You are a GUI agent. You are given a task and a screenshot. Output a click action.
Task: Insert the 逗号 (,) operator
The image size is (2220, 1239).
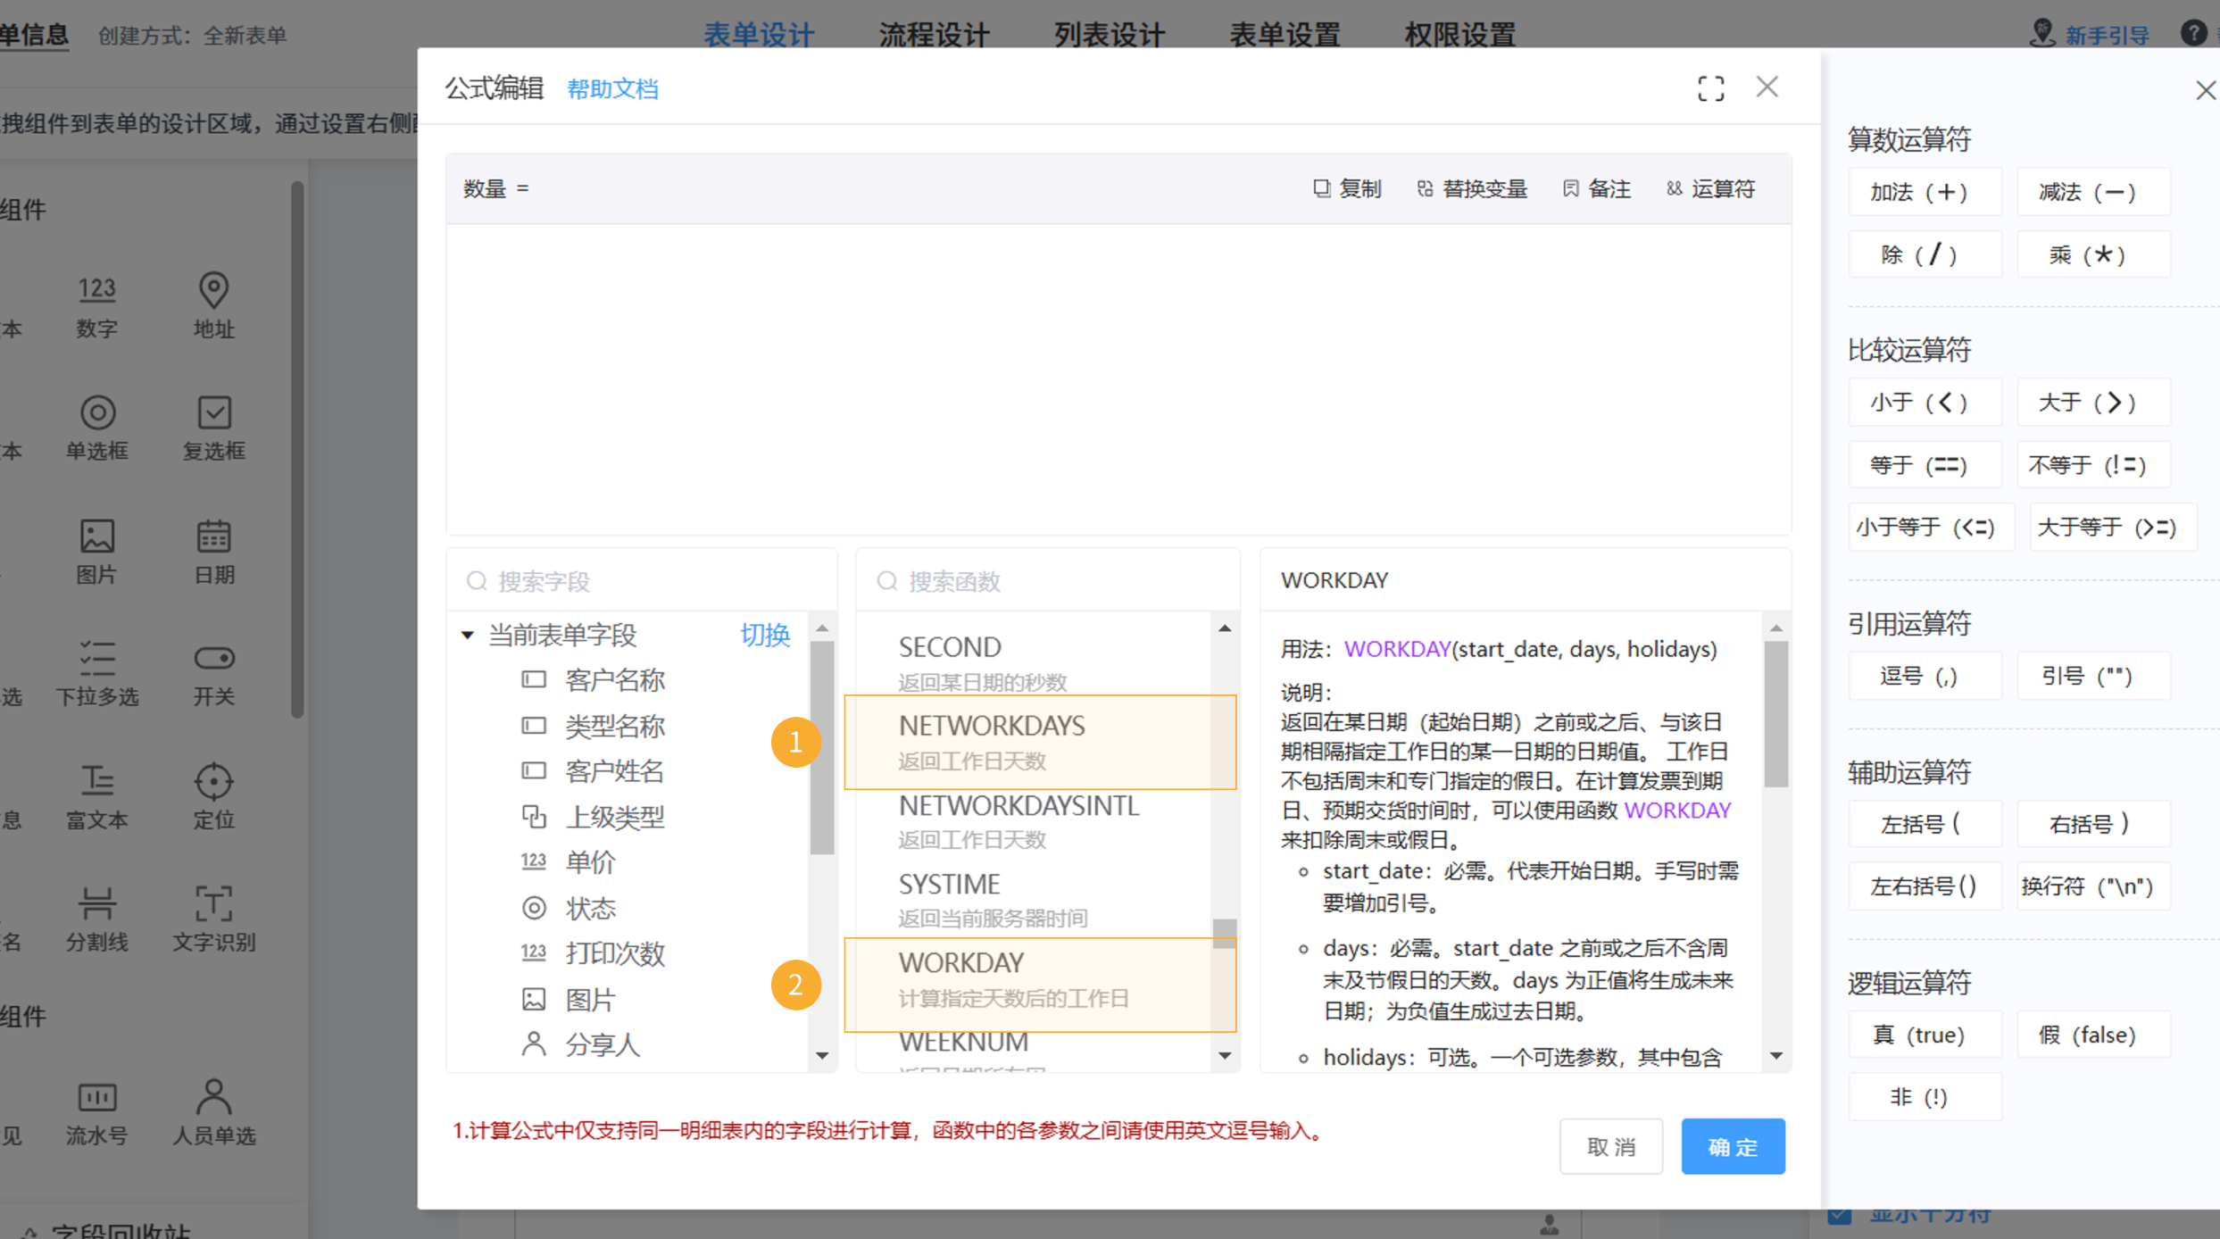click(x=1924, y=676)
